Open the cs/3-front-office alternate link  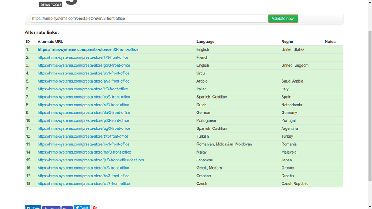84,184
